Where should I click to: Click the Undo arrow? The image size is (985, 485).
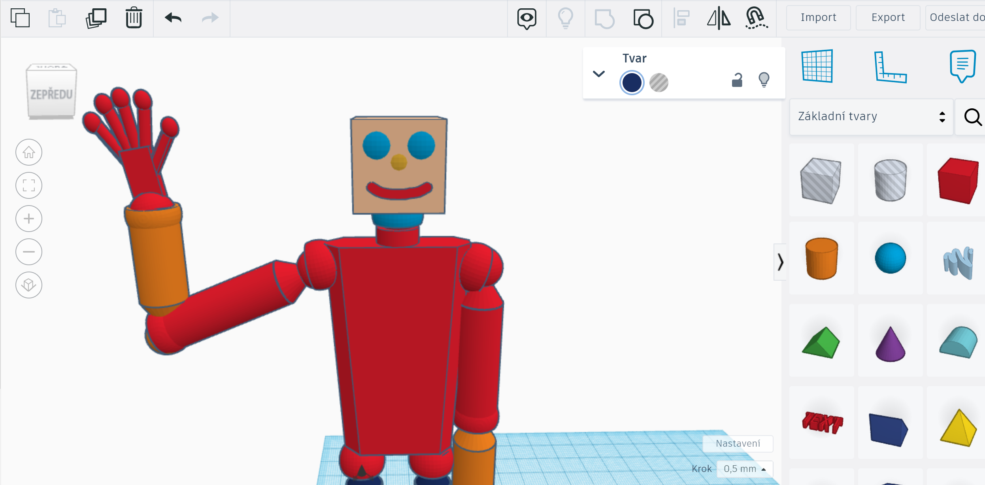click(x=173, y=18)
